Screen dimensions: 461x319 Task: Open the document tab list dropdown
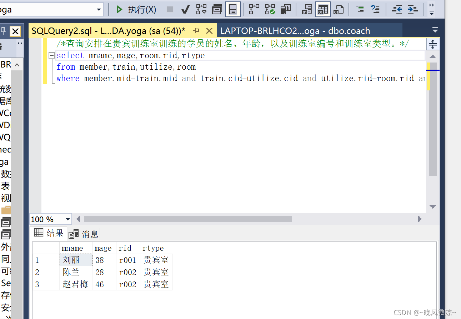click(x=435, y=30)
